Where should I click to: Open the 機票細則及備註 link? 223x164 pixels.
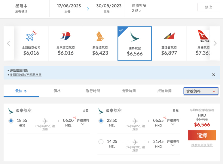click(202, 145)
